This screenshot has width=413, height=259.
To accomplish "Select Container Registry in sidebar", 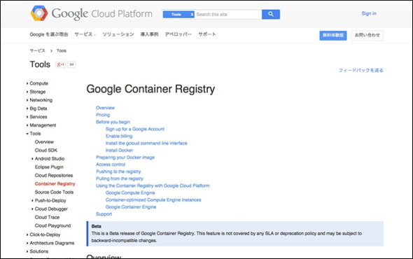I will (x=55, y=183).
